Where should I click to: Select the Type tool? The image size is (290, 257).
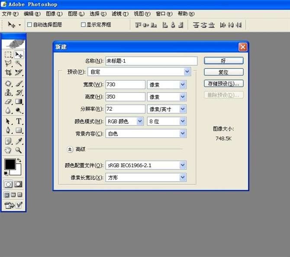point(19,122)
